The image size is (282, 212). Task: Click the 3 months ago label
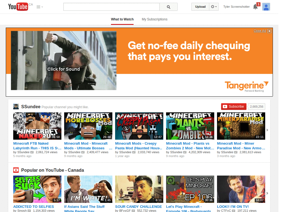(226, 156)
